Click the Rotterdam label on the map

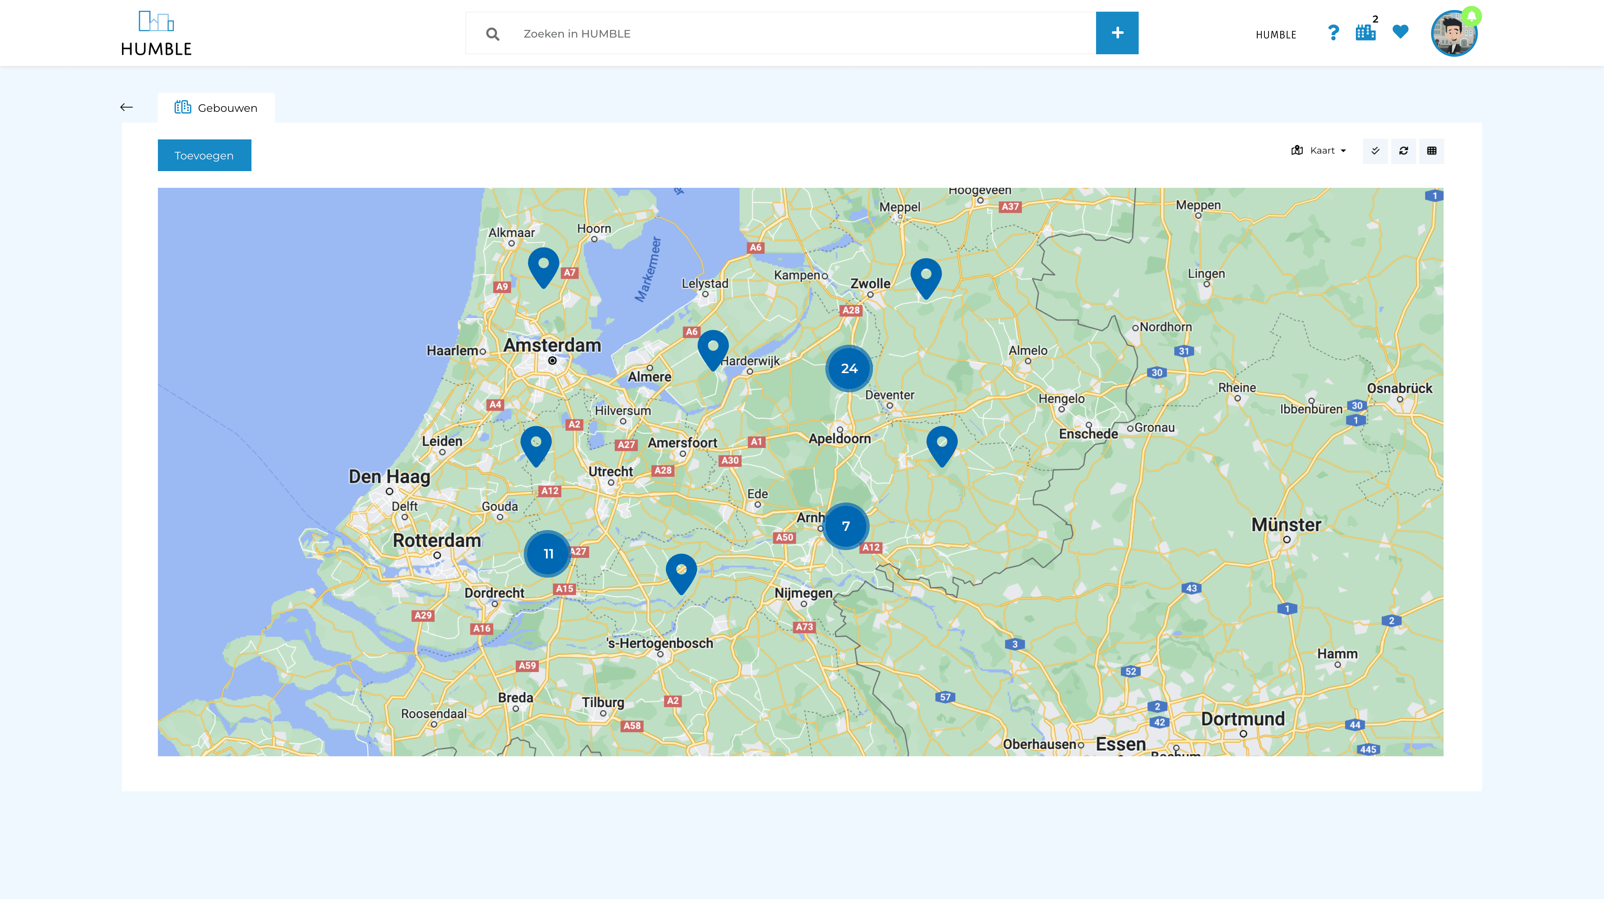[x=437, y=540]
